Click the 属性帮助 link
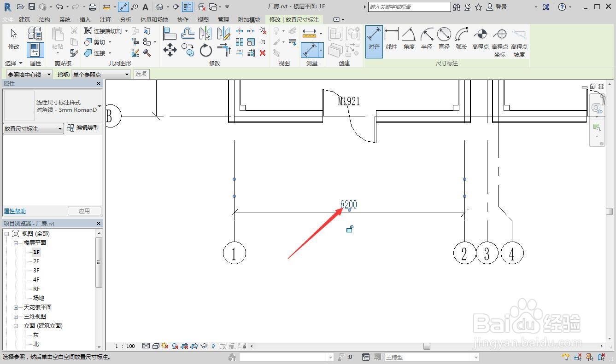The image size is (616, 364). point(15,211)
